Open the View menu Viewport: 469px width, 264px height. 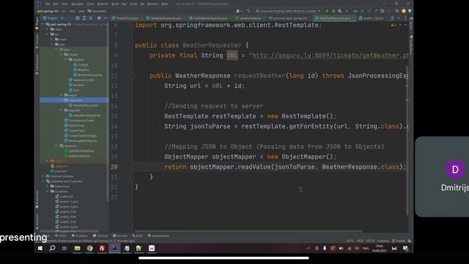(x=64, y=4)
